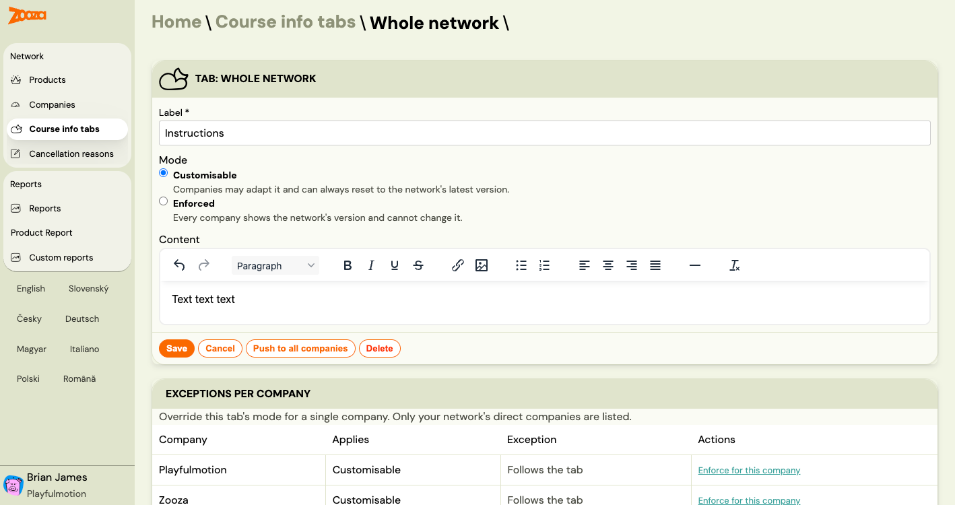
Task: Save the tab settings
Action: (176, 348)
